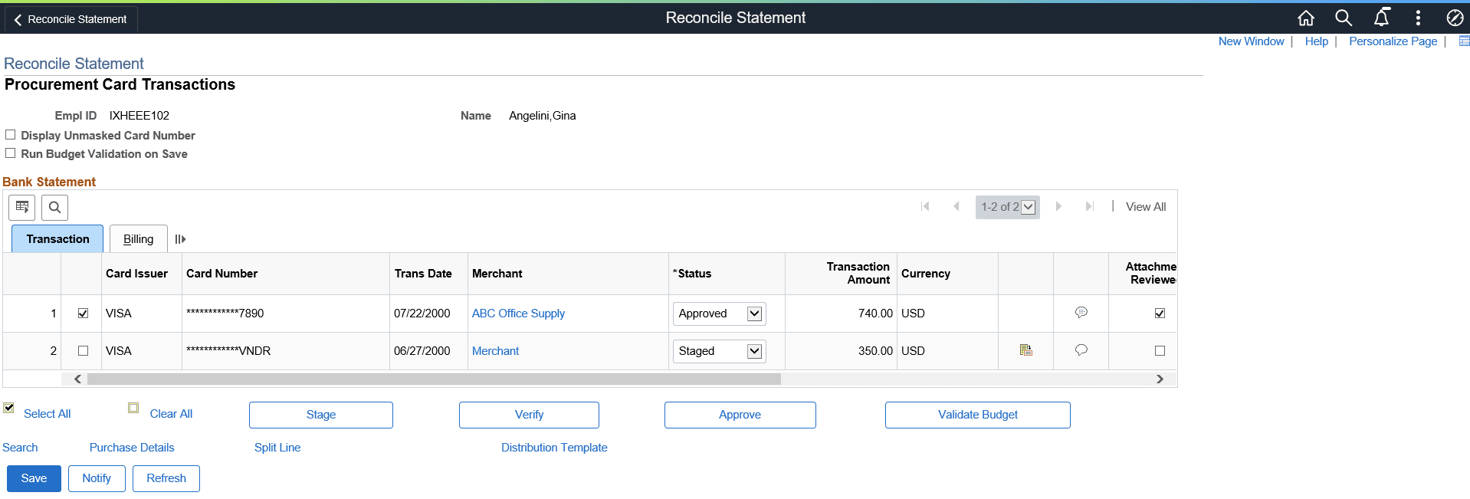Go to the Home page icon
This screenshot has width=1470, height=499.
point(1306,18)
